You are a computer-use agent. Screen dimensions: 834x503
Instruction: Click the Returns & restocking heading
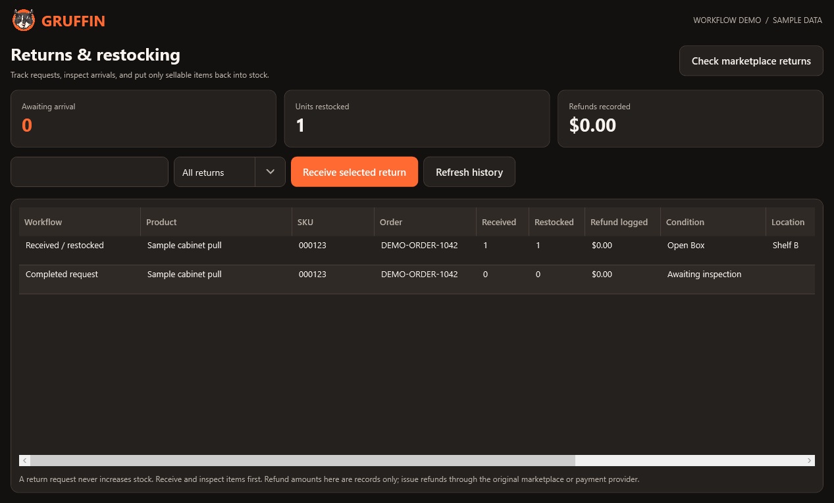(95, 55)
